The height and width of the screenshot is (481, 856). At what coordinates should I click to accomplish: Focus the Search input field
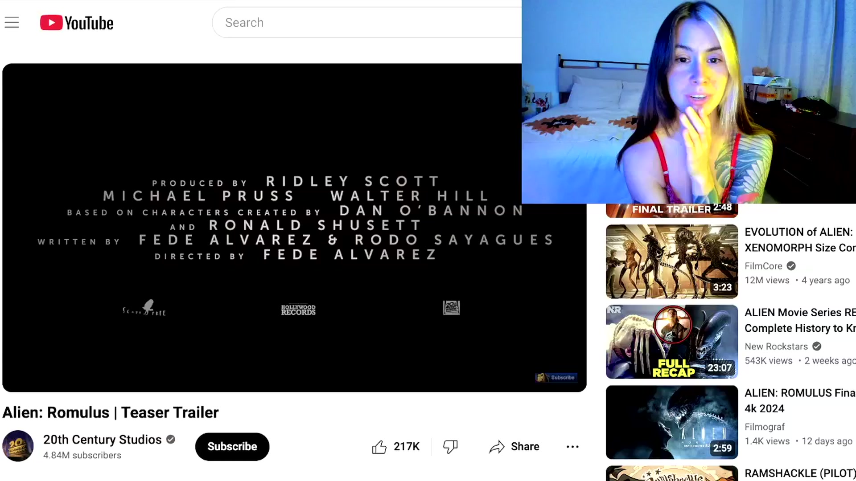coord(366,22)
